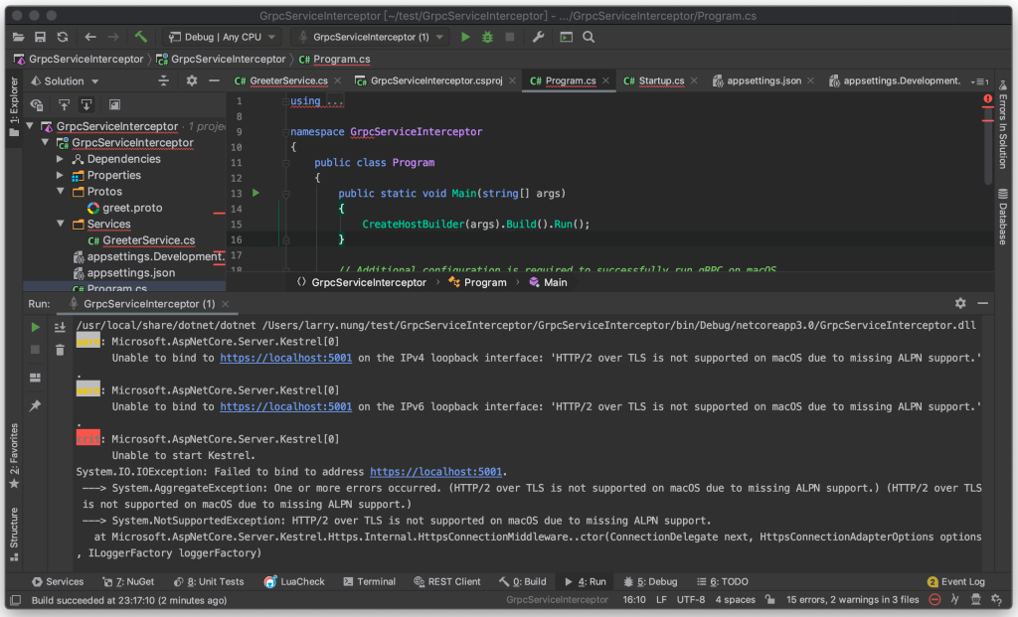1018x617 pixels.
Task: Build the solution with the green hammer
Action: pyautogui.click(x=141, y=37)
